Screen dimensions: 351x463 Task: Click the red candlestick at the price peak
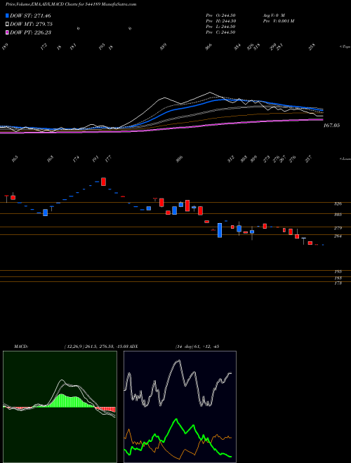tap(103, 182)
